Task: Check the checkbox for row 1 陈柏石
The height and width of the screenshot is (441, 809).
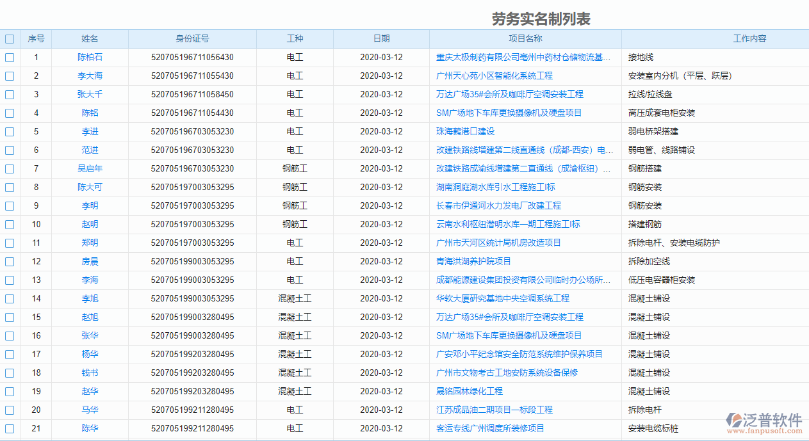Action: (x=9, y=57)
